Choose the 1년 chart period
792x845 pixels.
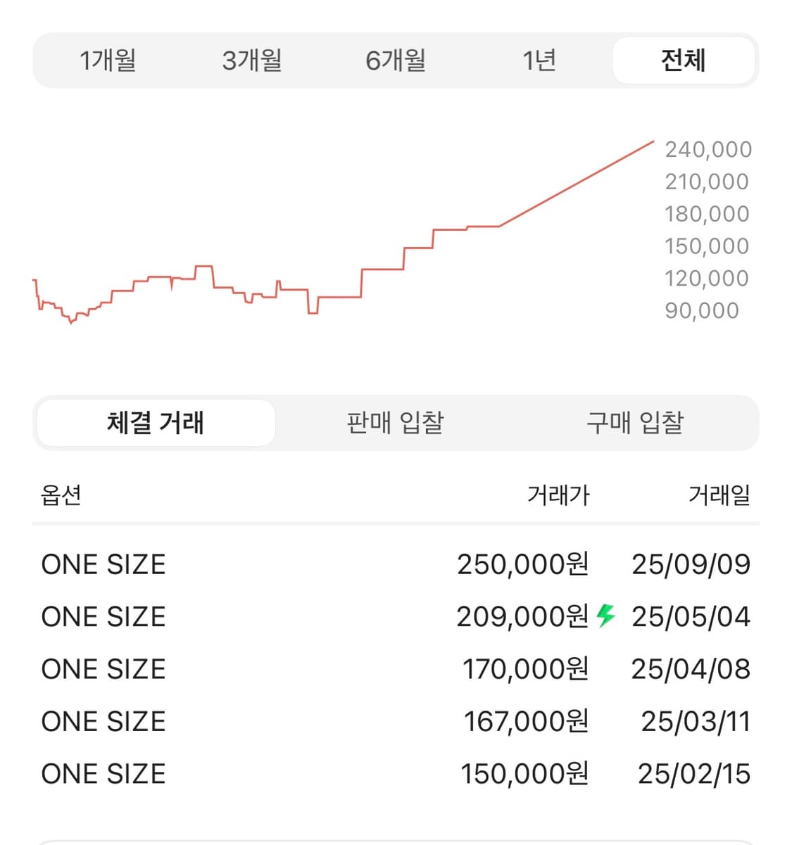[539, 61]
